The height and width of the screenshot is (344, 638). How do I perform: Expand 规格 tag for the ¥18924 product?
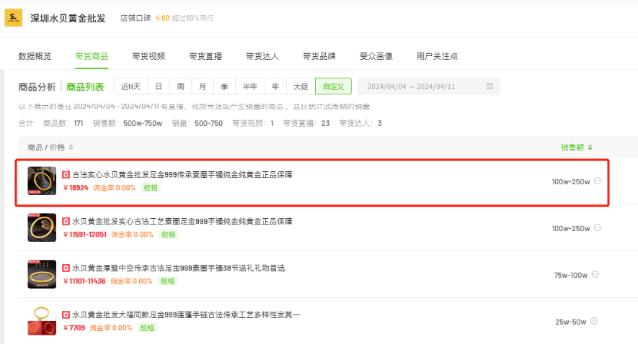tap(150, 188)
